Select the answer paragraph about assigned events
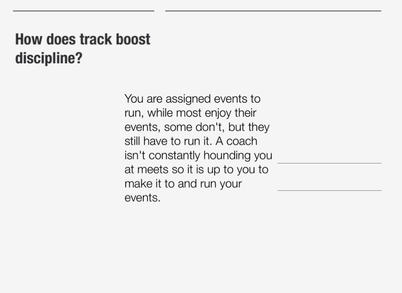402x293 pixels. (x=198, y=148)
